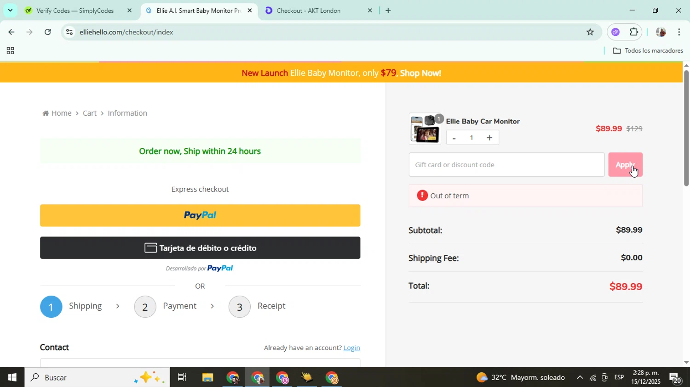Show hidden system tray icons

click(x=580, y=377)
